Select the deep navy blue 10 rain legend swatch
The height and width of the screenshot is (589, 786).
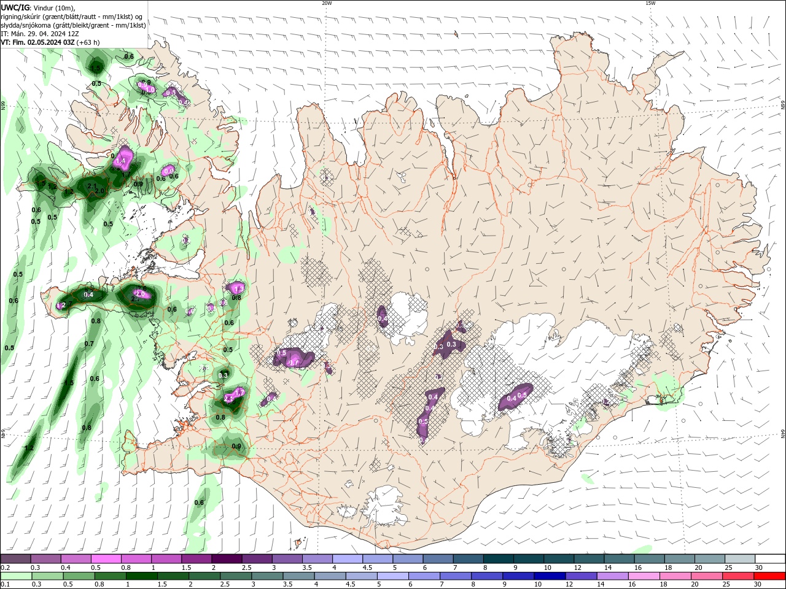550,576
